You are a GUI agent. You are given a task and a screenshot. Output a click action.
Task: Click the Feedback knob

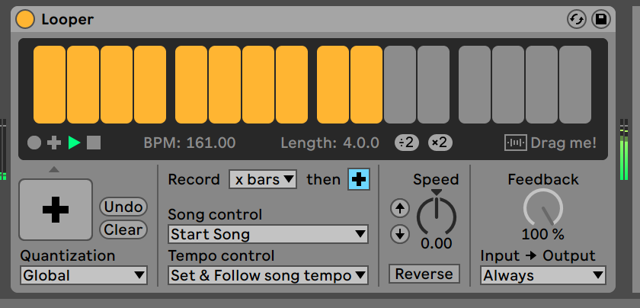pos(542,208)
